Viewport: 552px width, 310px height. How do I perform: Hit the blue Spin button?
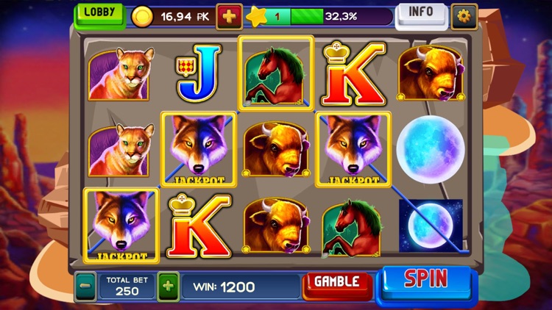426,284
